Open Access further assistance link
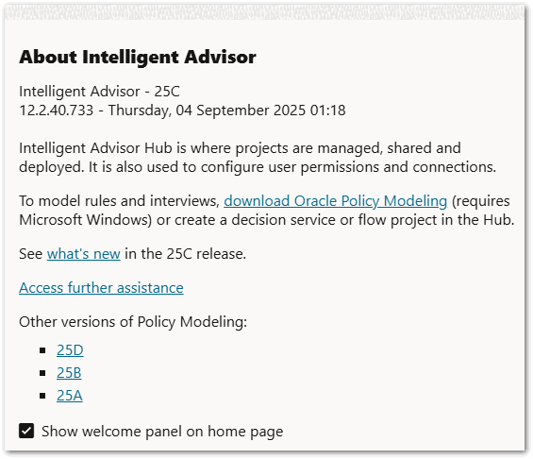 (101, 288)
